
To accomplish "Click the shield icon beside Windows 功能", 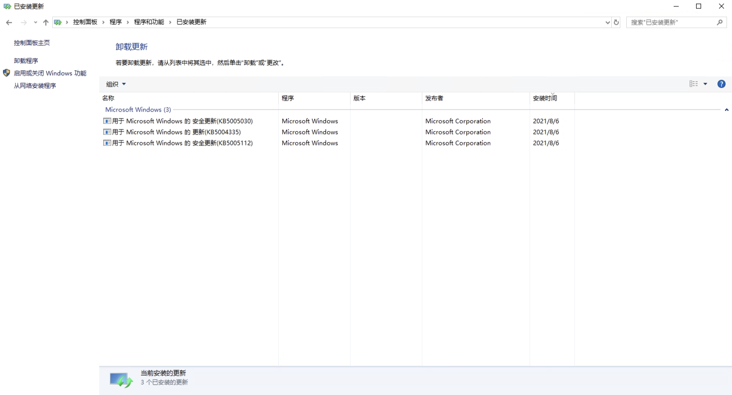I will (x=6, y=73).
